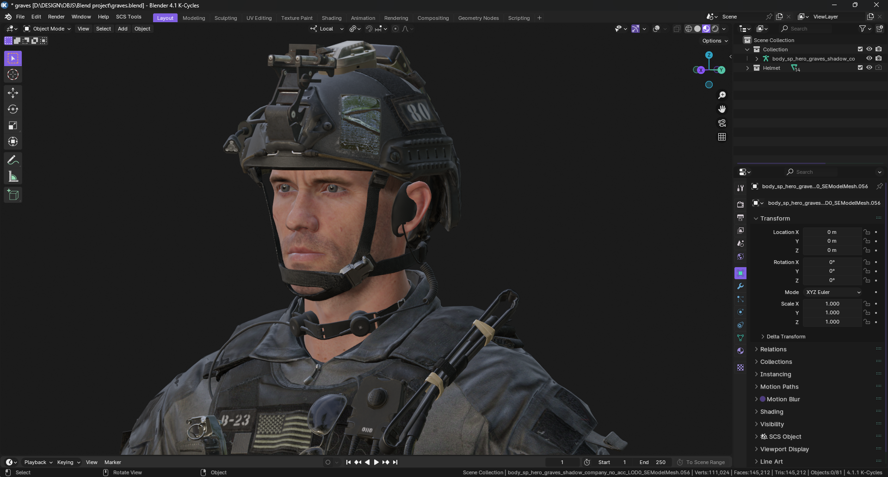Switch to wireframe viewport shading
Image resolution: width=888 pixels, height=477 pixels.
point(689,29)
